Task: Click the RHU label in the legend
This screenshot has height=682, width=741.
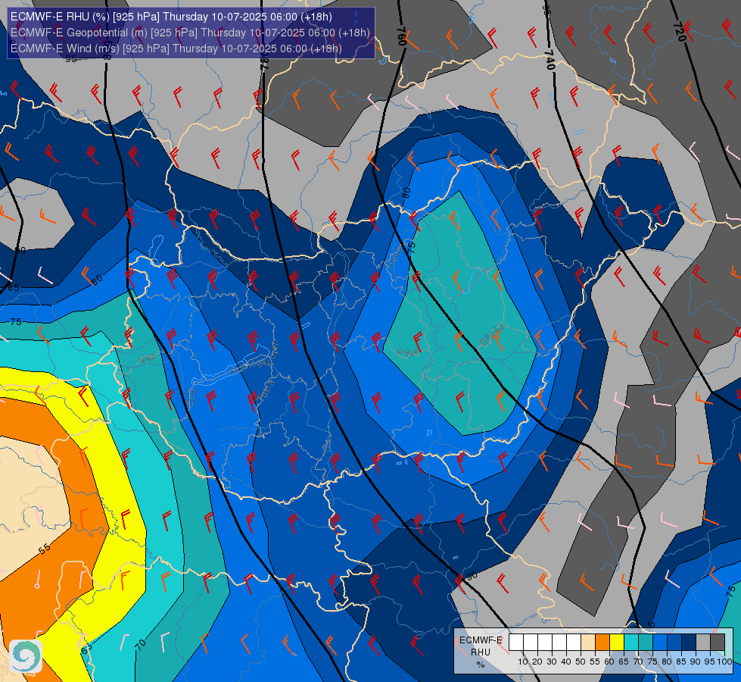Action: (x=481, y=652)
